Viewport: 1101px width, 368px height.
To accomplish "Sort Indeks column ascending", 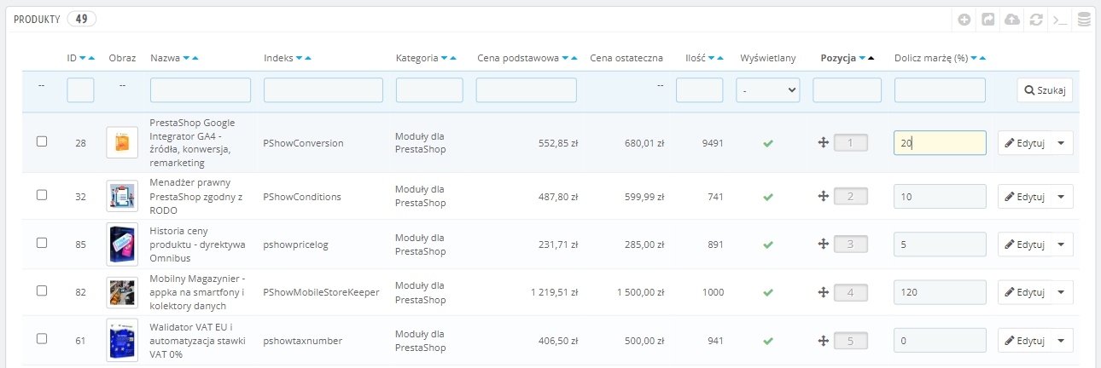I will click(x=308, y=58).
